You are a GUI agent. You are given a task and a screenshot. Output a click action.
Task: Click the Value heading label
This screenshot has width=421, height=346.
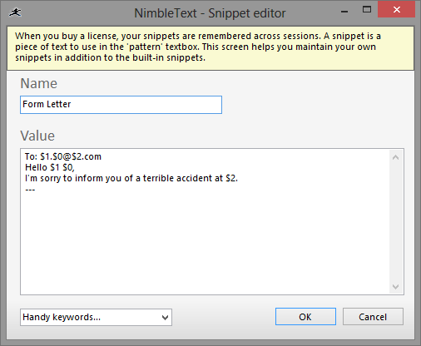[x=37, y=136]
